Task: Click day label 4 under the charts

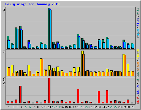Action: pyautogui.click(x=21, y=107)
